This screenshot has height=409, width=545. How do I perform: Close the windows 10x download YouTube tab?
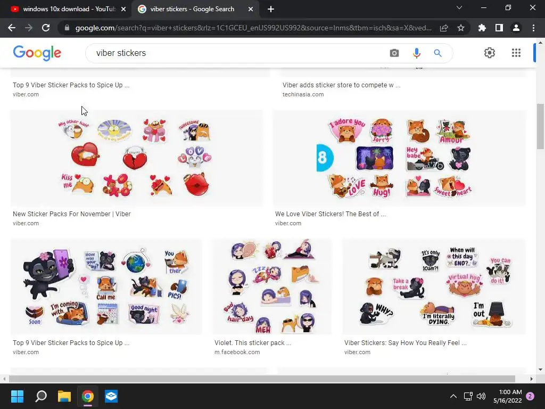tap(123, 9)
